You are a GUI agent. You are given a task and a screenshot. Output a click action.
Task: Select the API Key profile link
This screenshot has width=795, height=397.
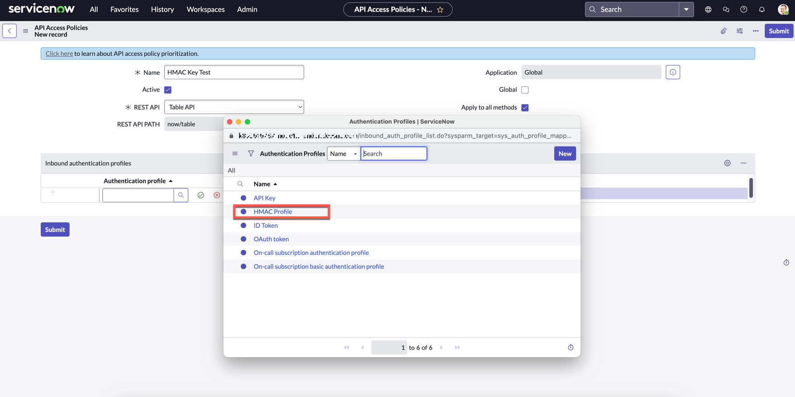[x=264, y=198]
